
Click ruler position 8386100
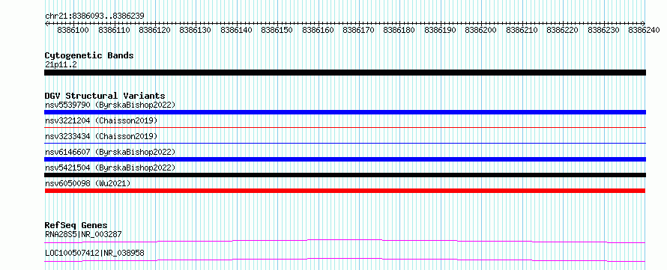73,30
